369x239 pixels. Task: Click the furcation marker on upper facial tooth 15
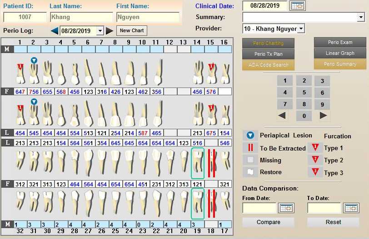click(211, 67)
